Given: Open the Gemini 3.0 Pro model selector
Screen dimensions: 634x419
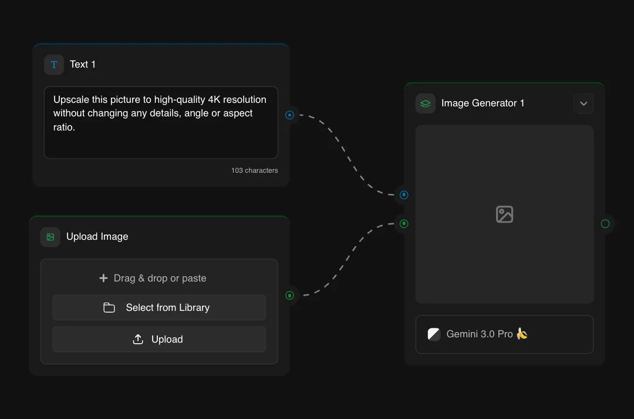Looking at the screenshot, I should tap(504, 334).
